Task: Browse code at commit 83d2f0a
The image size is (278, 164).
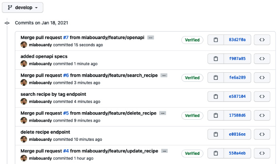Action: (x=262, y=40)
